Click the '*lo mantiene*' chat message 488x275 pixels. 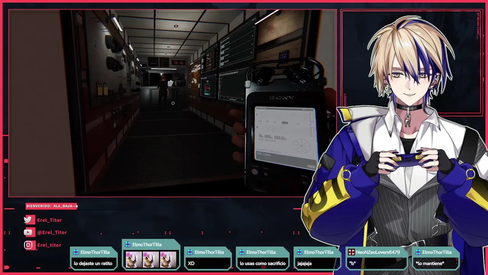pos(430,263)
